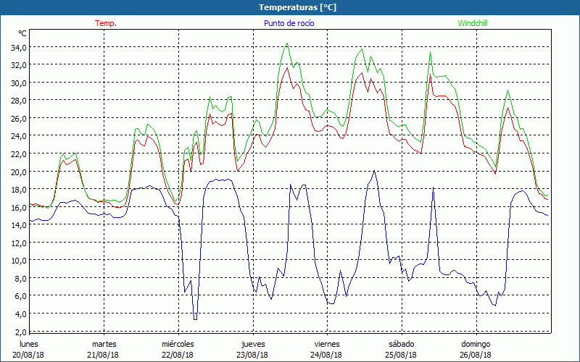Click the 34,0 y-axis value
This screenshot has height=362, width=580.
[18, 48]
